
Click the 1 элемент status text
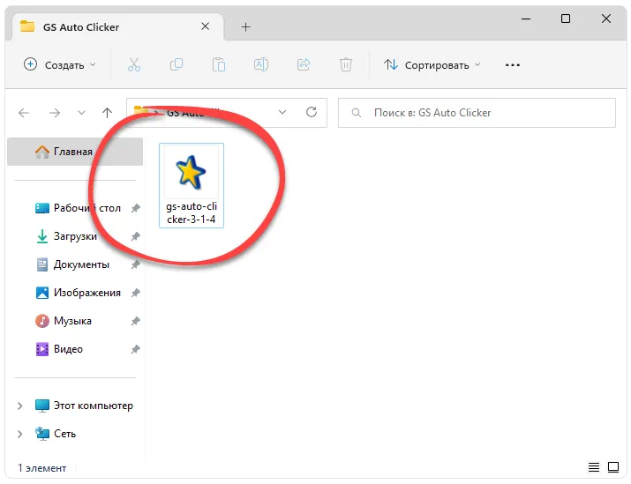click(x=41, y=468)
